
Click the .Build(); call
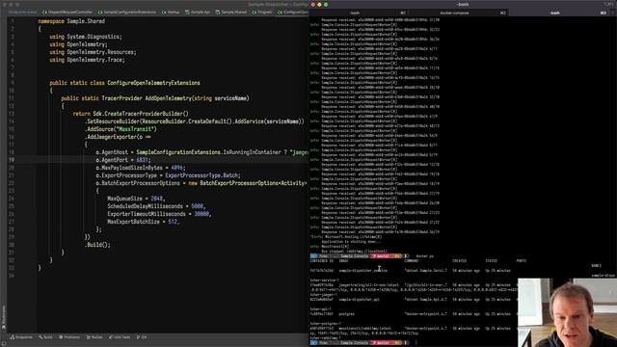[x=97, y=245]
